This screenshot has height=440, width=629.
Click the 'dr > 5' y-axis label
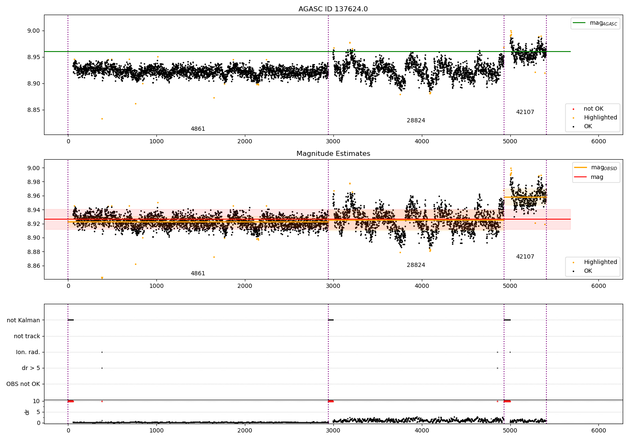point(31,368)
